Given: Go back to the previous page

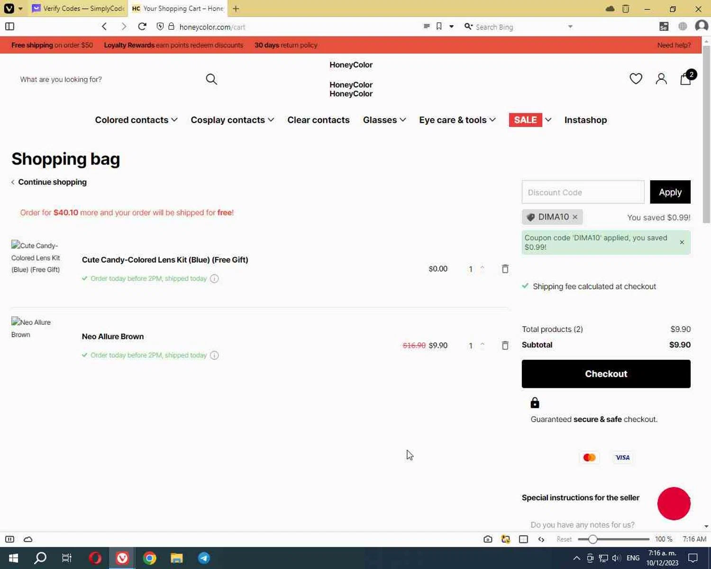Looking at the screenshot, I should coord(104,27).
